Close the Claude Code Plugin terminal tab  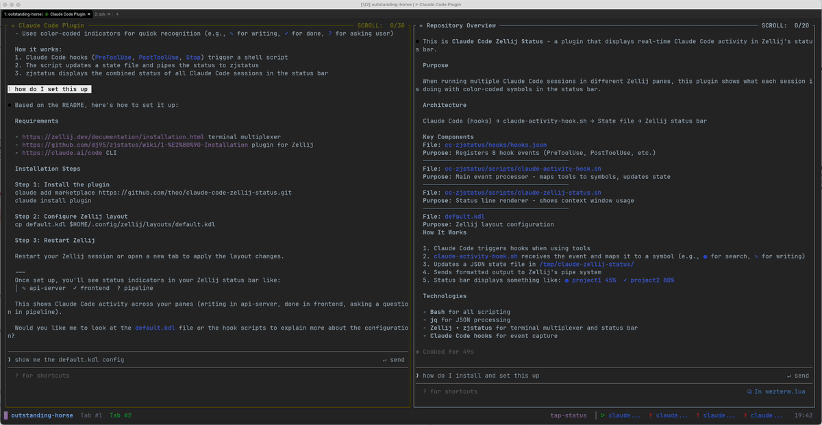pyautogui.click(x=89, y=14)
